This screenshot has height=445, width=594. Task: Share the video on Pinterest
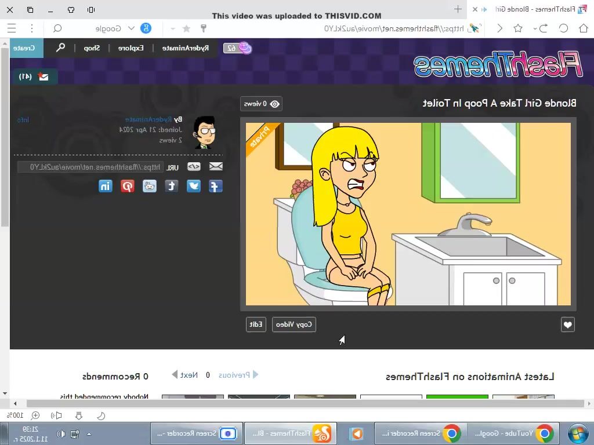(x=128, y=186)
